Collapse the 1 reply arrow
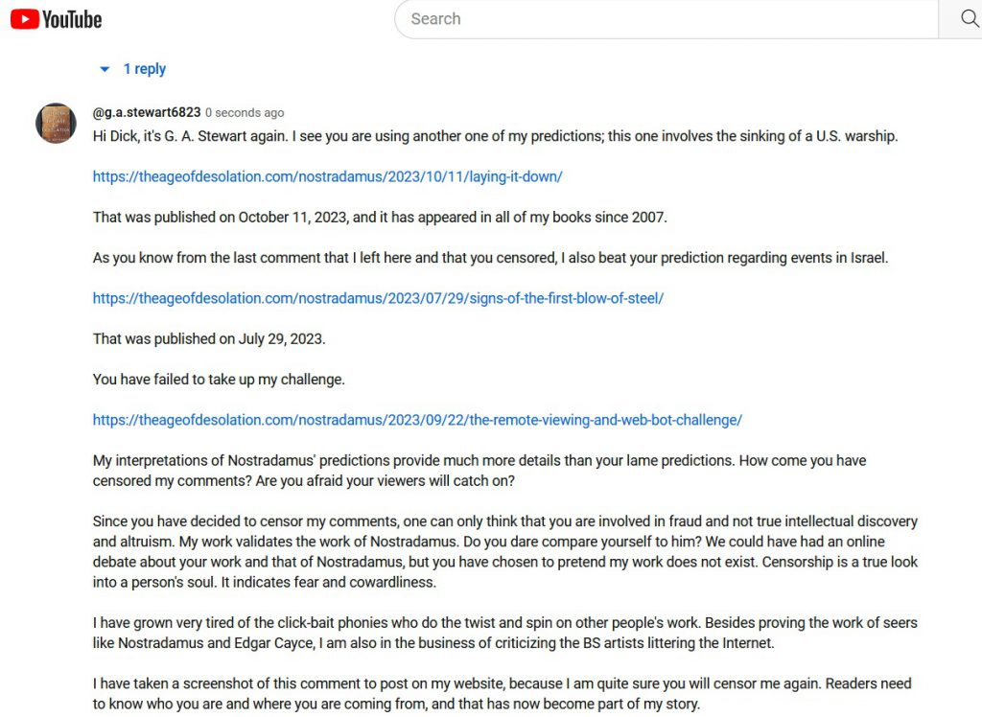Viewport: 982px width, 717px height. pyautogui.click(x=105, y=69)
